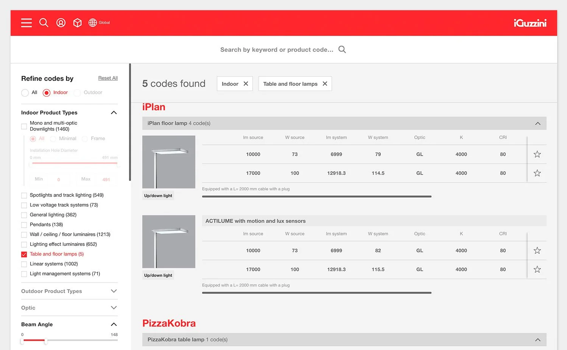567x350 pixels.
Task: Remove the Table and floor lamps chip
Action: pos(325,84)
